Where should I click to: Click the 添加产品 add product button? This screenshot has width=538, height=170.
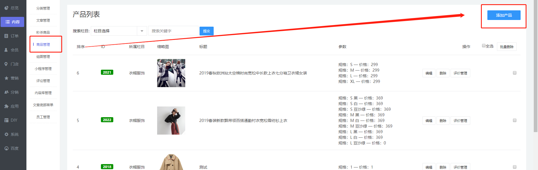[x=504, y=15]
